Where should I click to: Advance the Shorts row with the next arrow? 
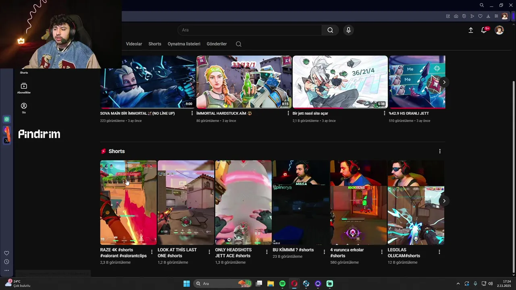[444, 201]
